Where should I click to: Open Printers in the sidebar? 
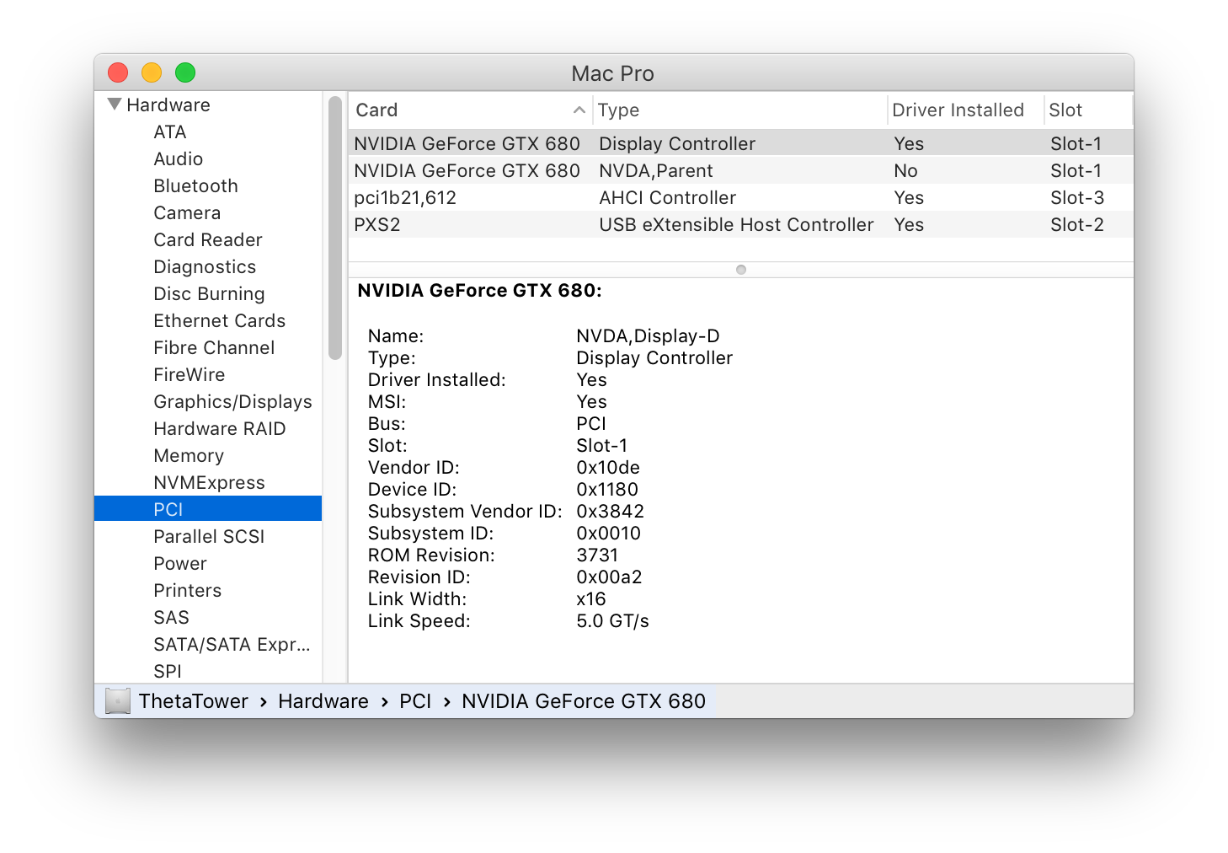click(x=188, y=590)
